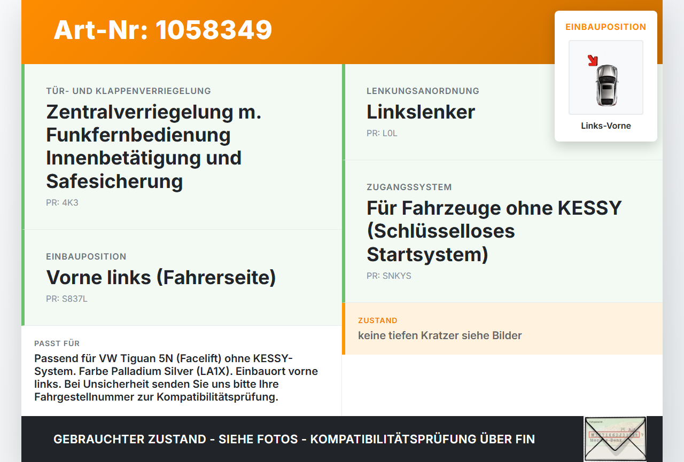This screenshot has width=684, height=462.
Task: Click the envelope icon over document thumbnail
Action: [615, 438]
